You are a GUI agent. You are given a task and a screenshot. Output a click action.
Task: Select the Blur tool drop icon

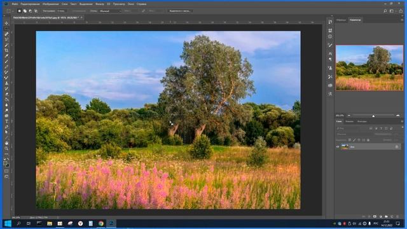[6, 105]
